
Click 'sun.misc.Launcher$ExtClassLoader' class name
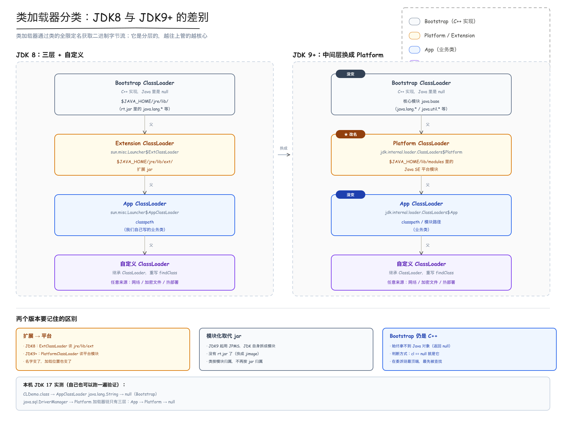click(x=145, y=152)
